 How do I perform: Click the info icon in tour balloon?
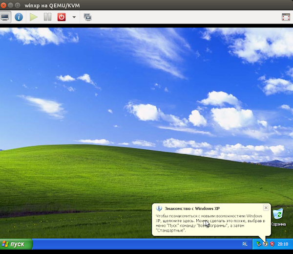[159, 208]
